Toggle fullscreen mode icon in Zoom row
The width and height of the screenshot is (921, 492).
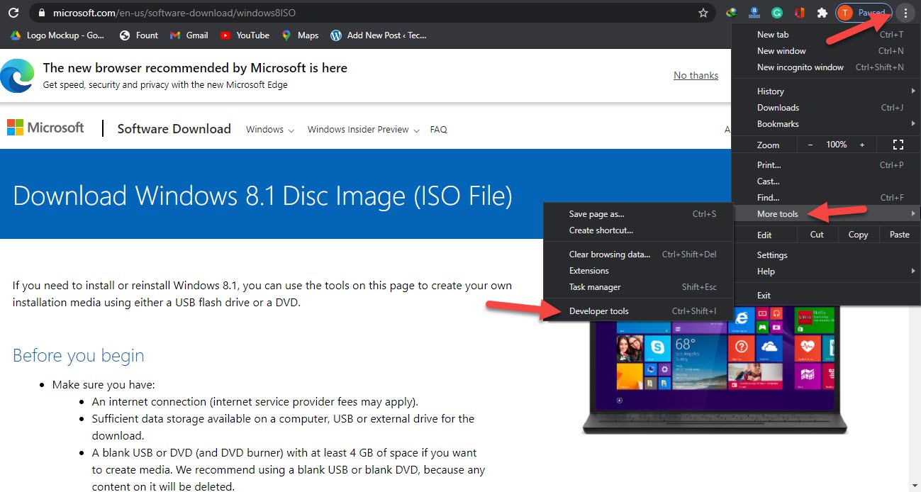coord(898,145)
